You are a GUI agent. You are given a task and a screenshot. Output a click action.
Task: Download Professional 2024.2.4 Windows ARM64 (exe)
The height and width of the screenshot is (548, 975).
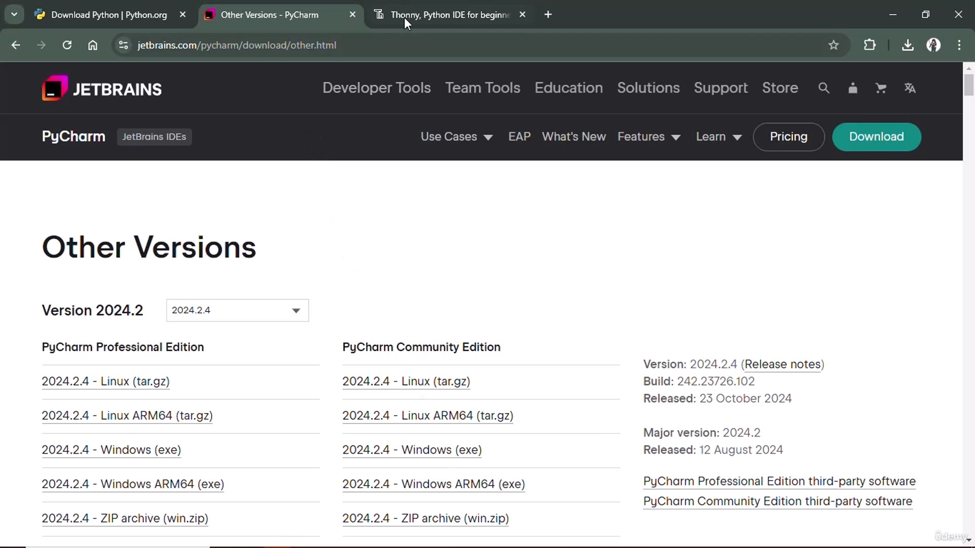tap(133, 484)
